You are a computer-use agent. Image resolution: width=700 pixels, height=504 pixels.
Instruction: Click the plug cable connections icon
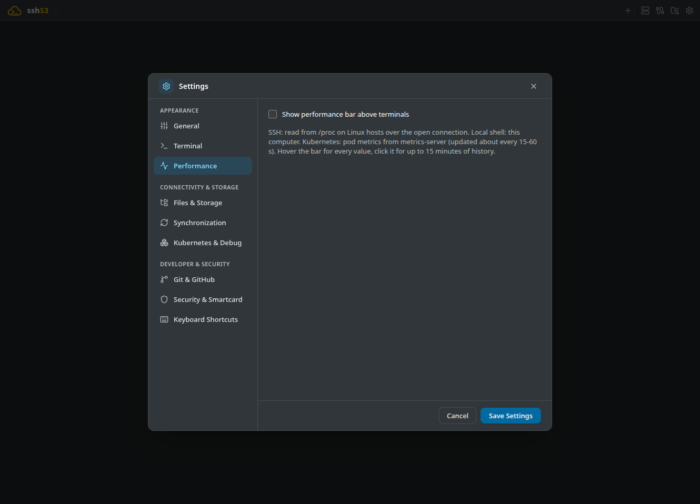point(660,11)
